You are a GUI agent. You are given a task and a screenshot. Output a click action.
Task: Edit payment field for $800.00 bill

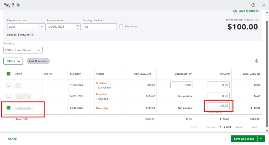point(219,96)
